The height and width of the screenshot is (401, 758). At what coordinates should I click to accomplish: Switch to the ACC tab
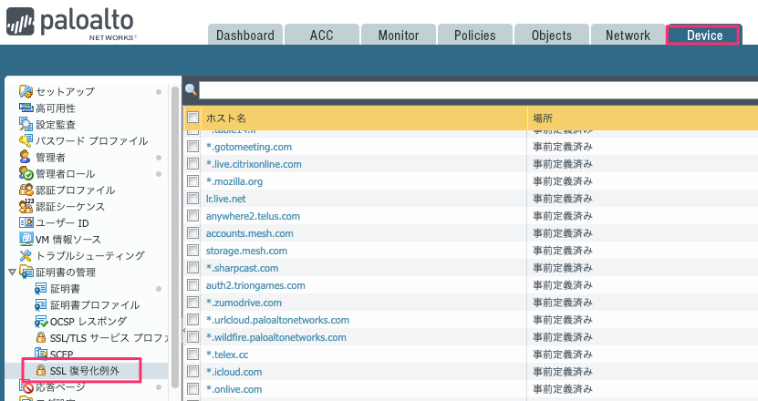tap(321, 35)
